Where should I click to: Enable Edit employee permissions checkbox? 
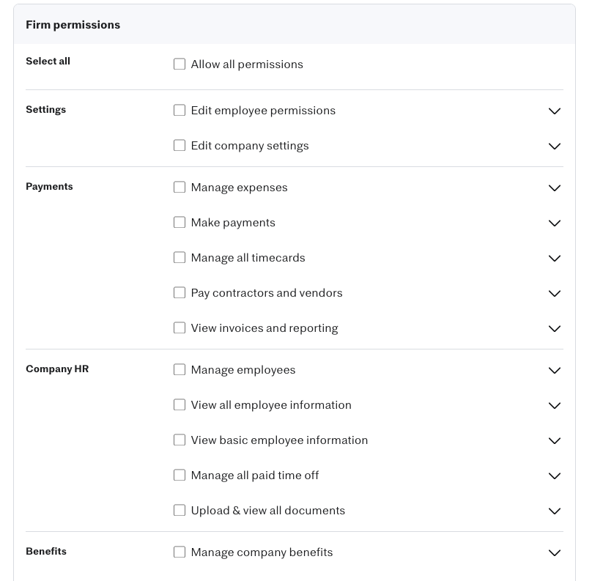[x=180, y=110]
